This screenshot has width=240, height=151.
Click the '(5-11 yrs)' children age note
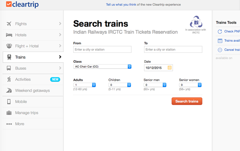click(114, 89)
